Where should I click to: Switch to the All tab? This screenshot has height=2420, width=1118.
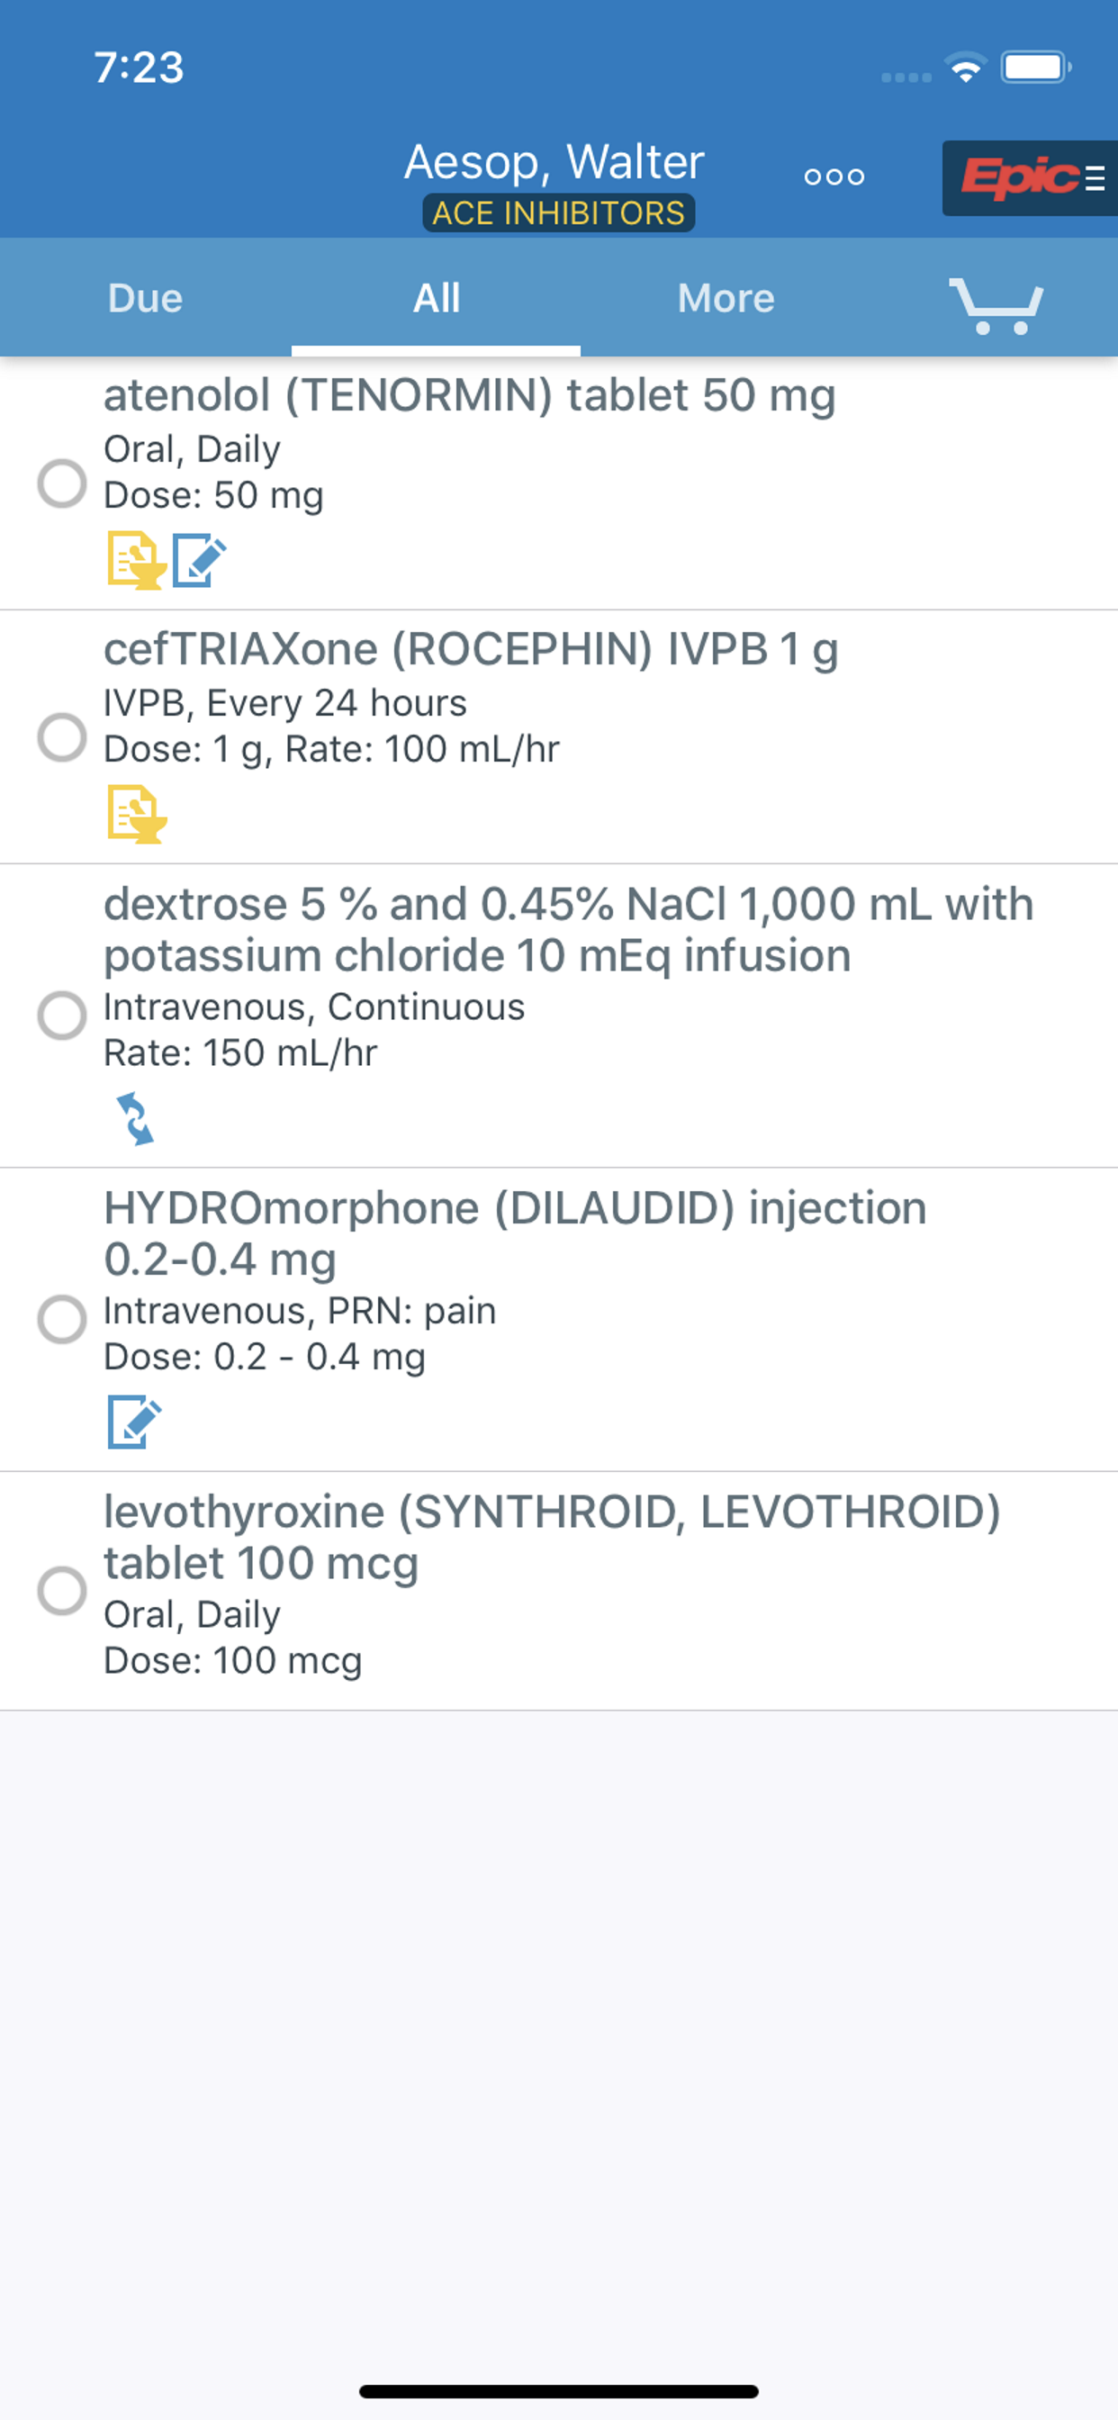(x=436, y=298)
